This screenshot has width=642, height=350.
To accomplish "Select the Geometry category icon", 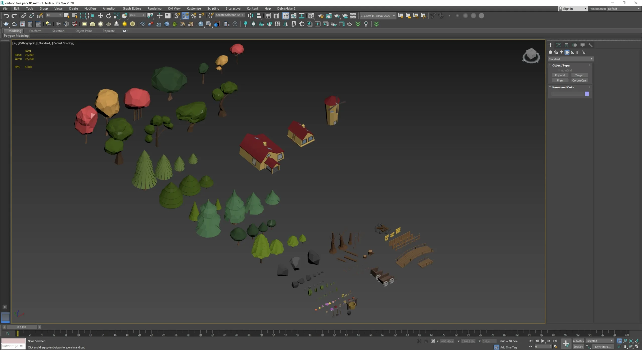I will (550, 52).
